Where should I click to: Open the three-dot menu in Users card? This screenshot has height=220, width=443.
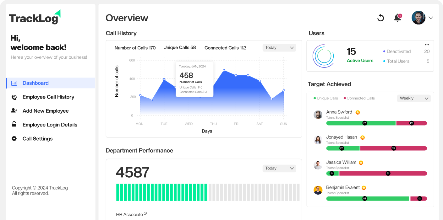point(427,45)
